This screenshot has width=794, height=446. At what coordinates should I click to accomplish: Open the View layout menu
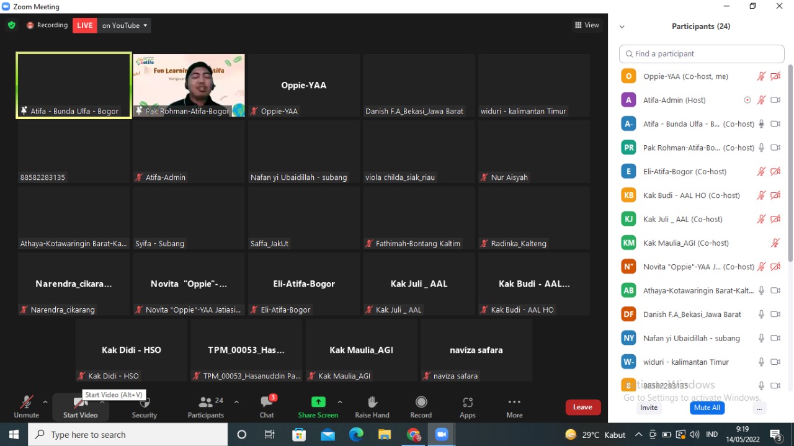[x=587, y=25]
